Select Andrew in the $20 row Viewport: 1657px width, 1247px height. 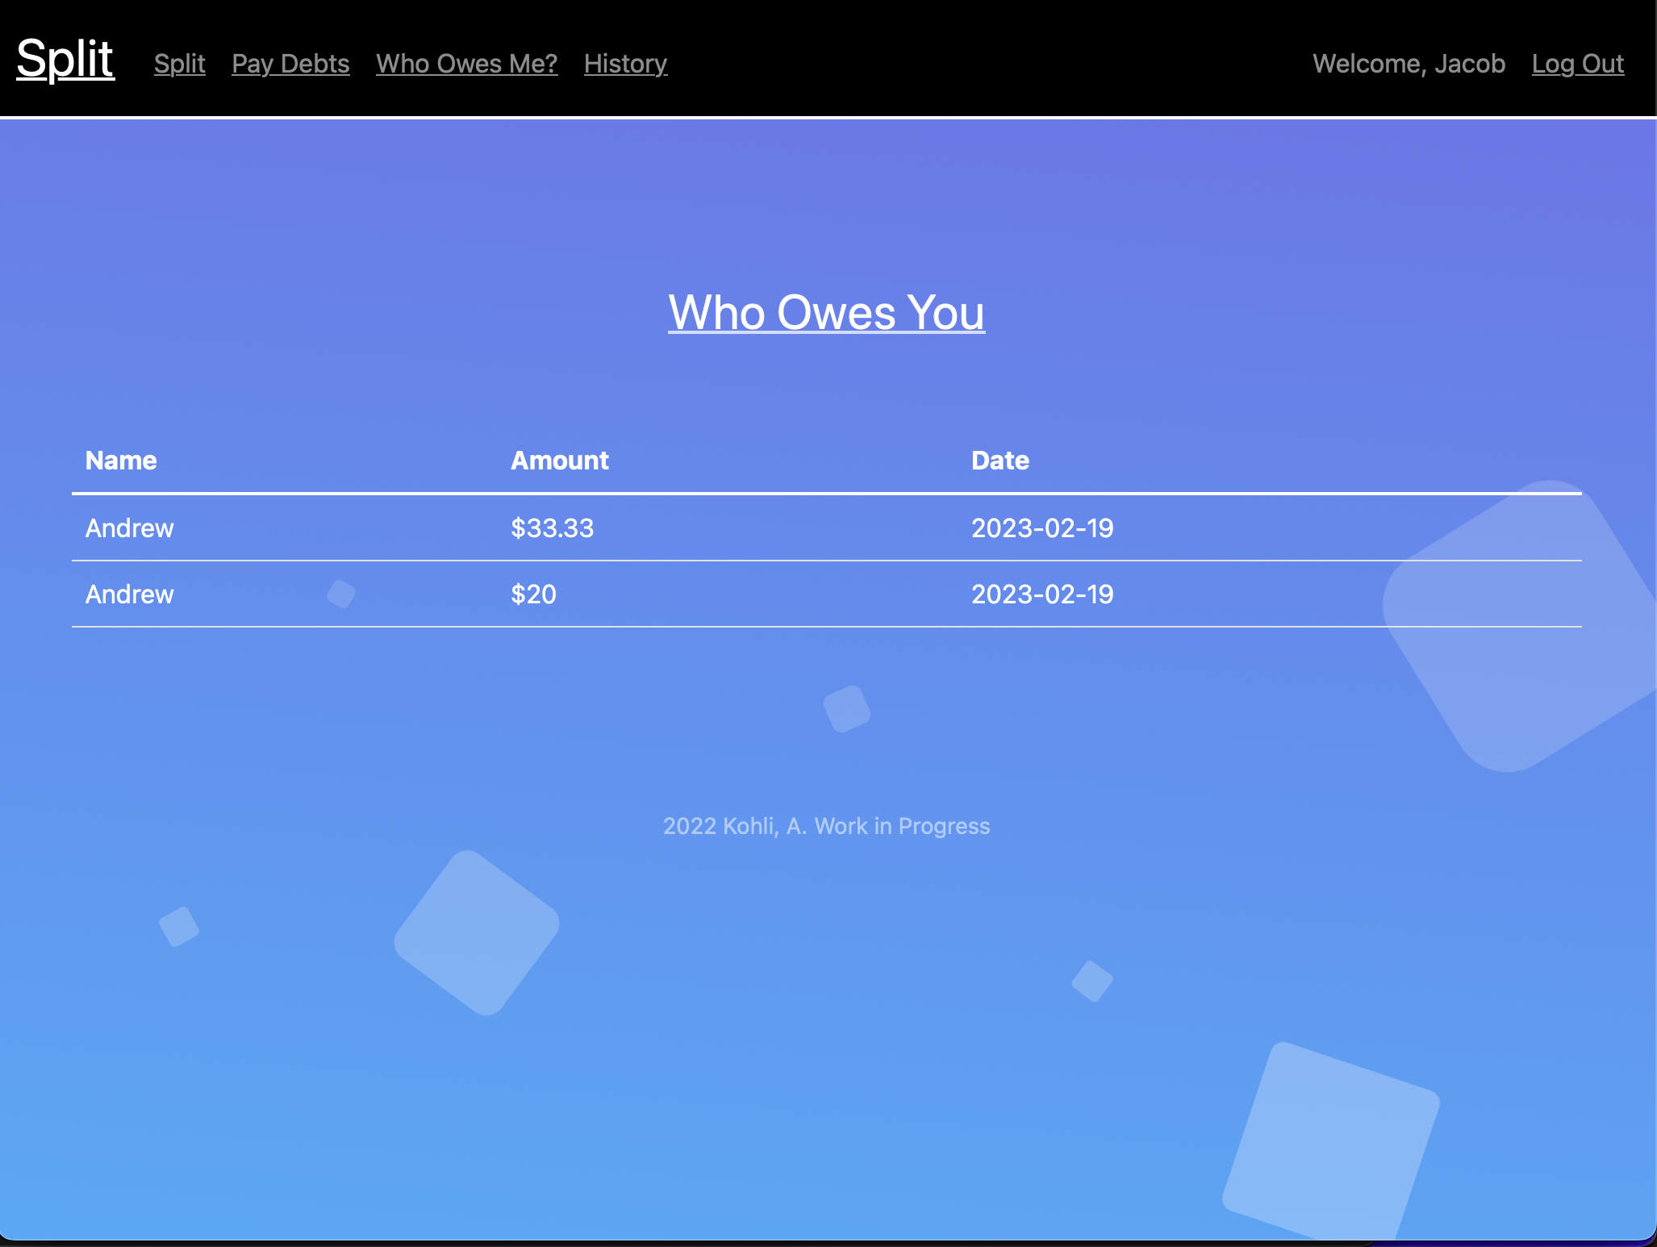[x=129, y=594]
